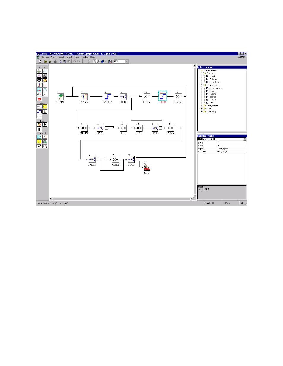The image size is (283, 366).
Task: Choose the play arrow Flow block icon
Action: [45, 125]
